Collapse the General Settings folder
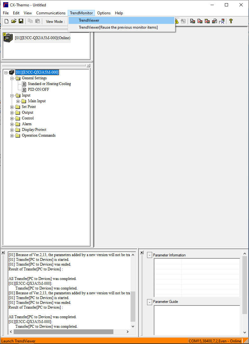Screen dimensions: 249x344 [x=12, y=78]
